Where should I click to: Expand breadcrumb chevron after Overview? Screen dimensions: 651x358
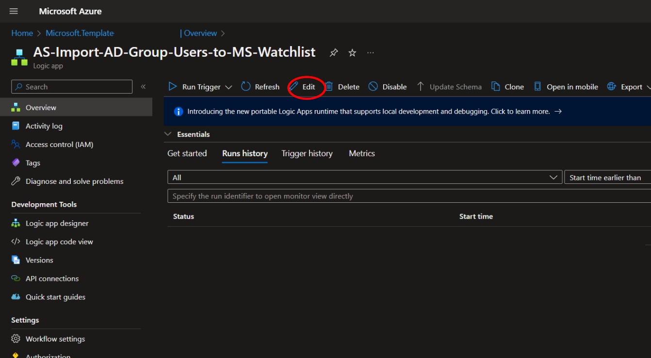tap(223, 33)
